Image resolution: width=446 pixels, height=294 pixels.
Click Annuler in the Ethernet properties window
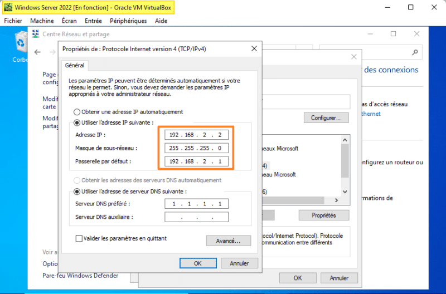[x=339, y=278]
